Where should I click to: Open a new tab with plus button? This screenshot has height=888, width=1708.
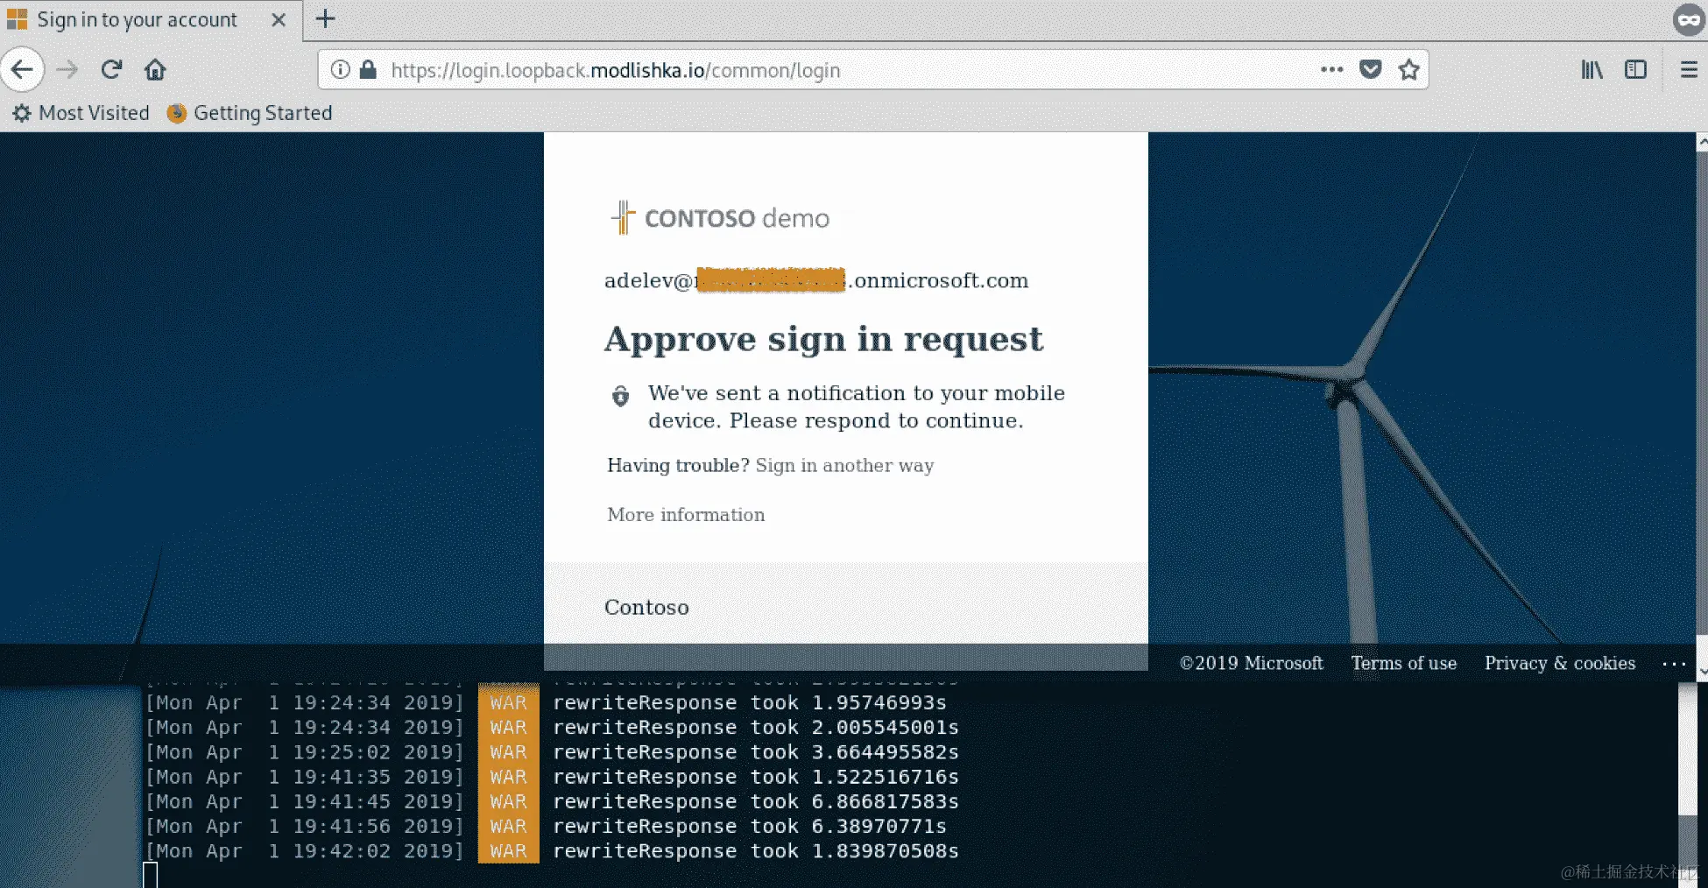click(x=325, y=18)
